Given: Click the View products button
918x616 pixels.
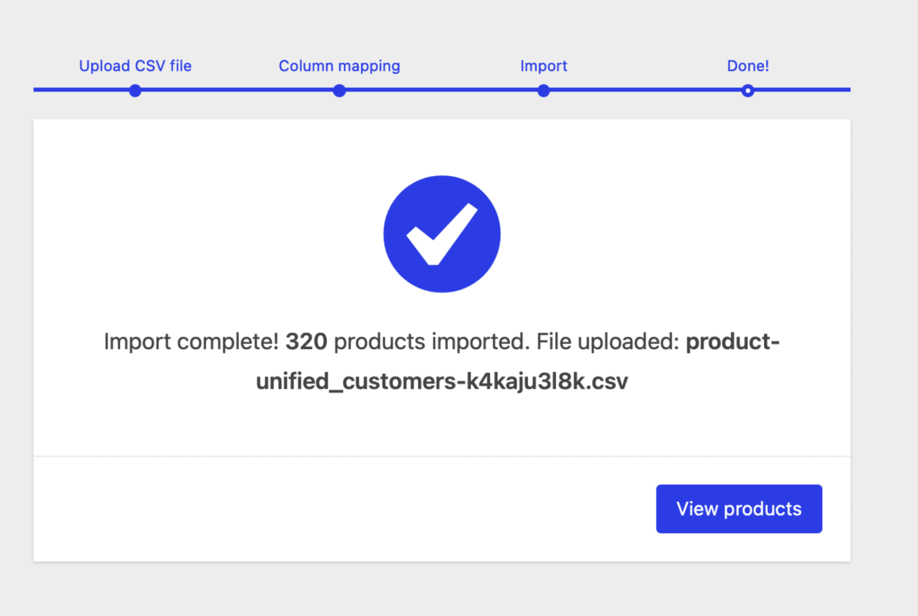Looking at the screenshot, I should (x=739, y=508).
